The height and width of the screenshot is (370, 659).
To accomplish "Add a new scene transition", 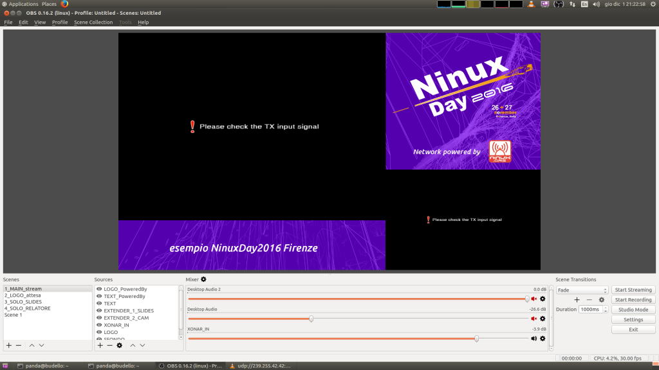I will [x=577, y=300].
